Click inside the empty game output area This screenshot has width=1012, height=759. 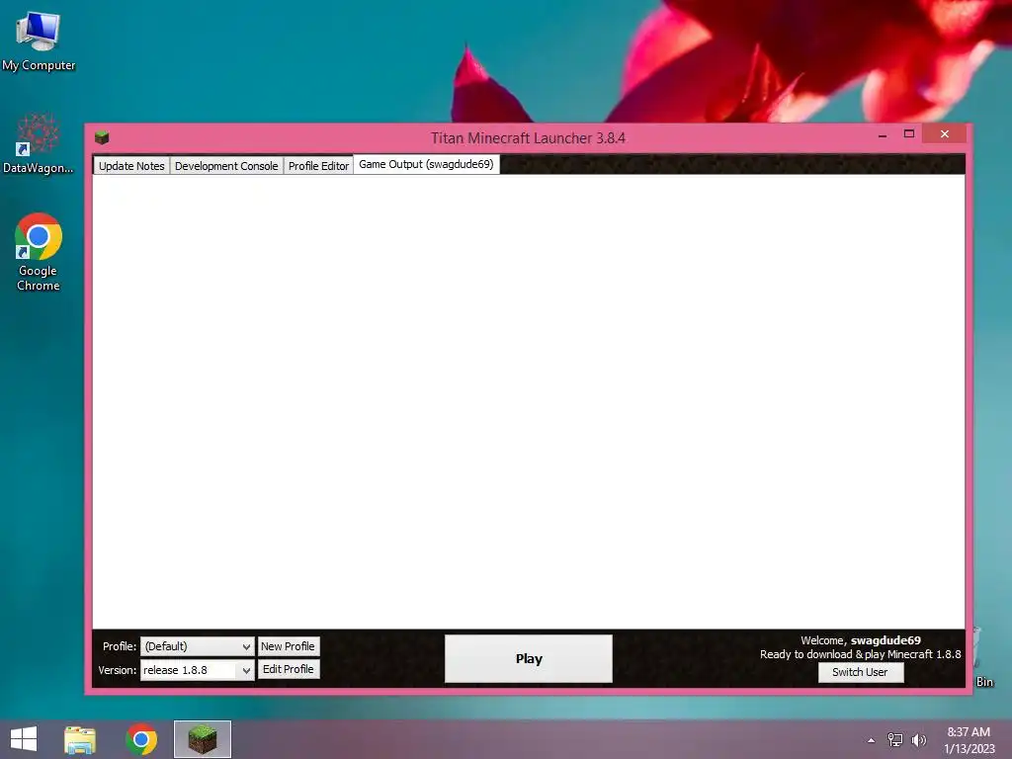(x=529, y=401)
